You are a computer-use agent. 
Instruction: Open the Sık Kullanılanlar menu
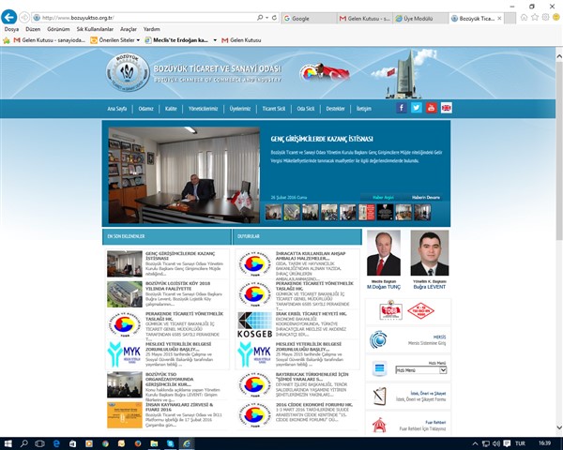[95, 29]
